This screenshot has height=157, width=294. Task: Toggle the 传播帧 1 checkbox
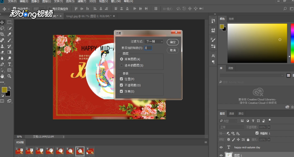coord(257,133)
